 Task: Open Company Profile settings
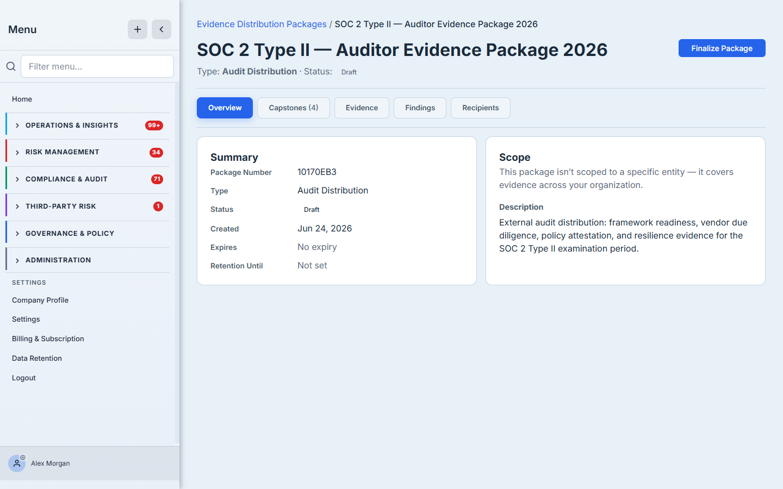click(x=40, y=300)
